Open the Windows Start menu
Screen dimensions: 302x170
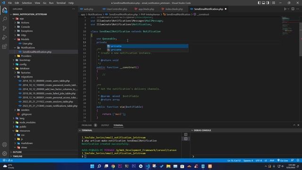(x=92, y=166)
